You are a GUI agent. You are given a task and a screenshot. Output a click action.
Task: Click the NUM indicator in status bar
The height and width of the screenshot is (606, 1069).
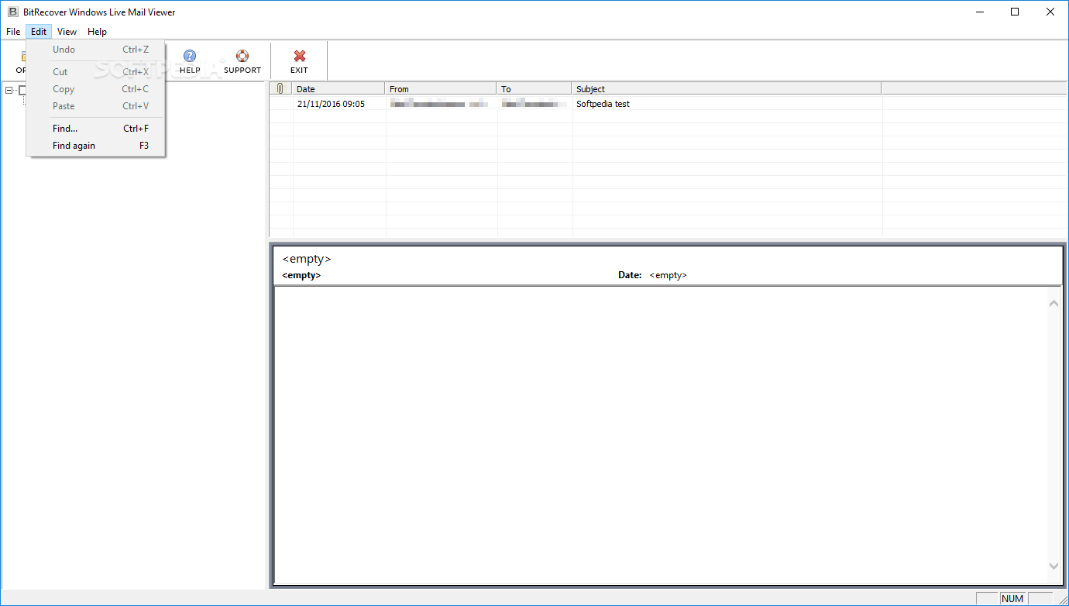click(x=1012, y=598)
